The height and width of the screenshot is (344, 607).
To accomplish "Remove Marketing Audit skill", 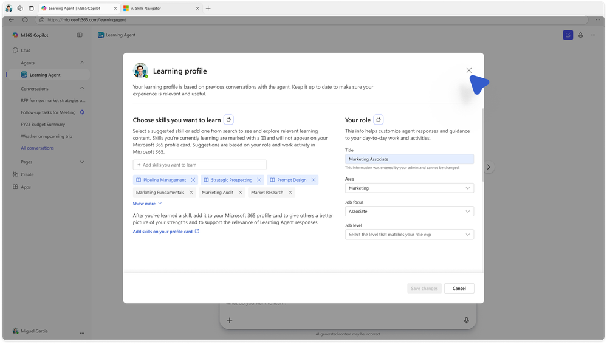I will (x=241, y=193).
